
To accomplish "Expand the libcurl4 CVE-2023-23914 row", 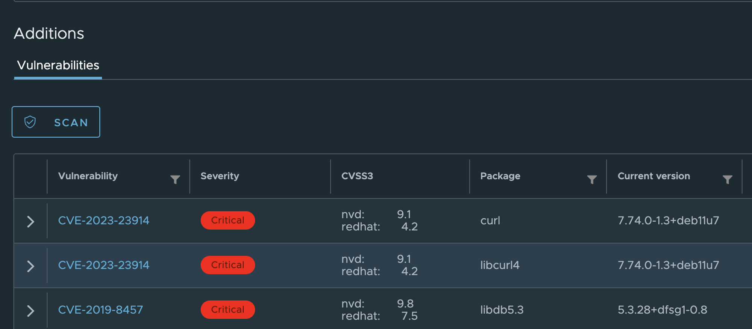I will (31, 266).
